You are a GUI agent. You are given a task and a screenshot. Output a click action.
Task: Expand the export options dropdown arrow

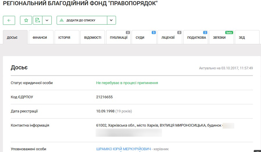click(x=47, y=20)
